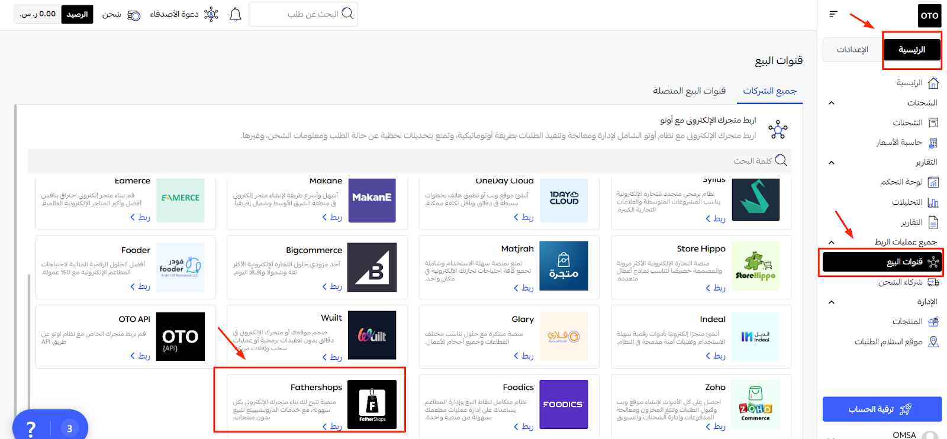Click the Matjrah logo thumbnail
The width and height of the screenshot is (947, 439).
(564, 266)
